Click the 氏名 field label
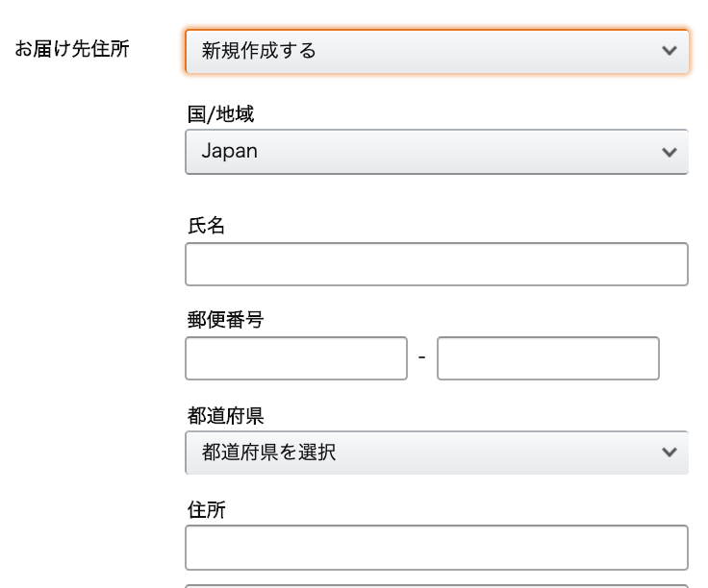 point(206,226)
